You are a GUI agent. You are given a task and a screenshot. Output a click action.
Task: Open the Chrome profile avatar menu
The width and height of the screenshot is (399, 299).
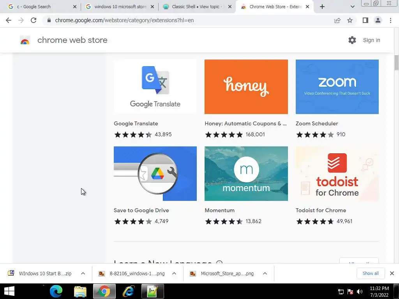[378, 20]
